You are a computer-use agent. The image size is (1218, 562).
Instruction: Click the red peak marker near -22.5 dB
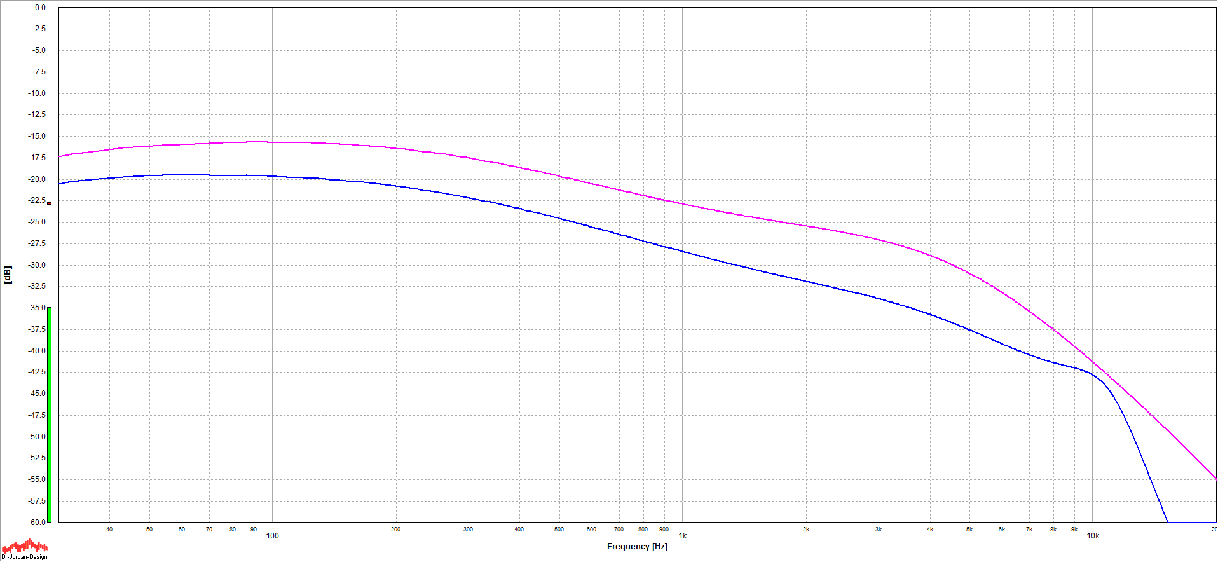[49, 203]
